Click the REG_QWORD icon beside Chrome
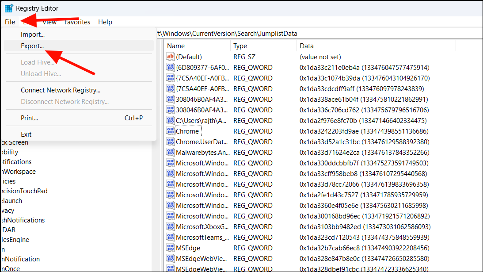This screenshot has width=483, height=272. click(171, 131)
